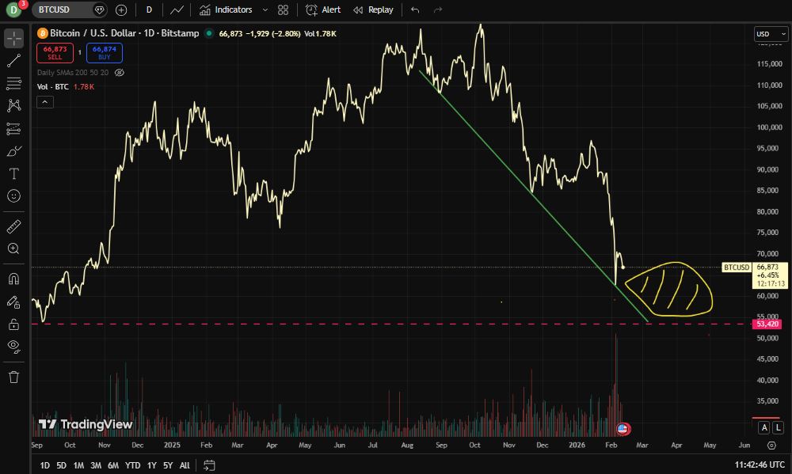Screen dimensions: 792x474
Task: Open the forecasting and measurement tools
Action: [13, 129]
